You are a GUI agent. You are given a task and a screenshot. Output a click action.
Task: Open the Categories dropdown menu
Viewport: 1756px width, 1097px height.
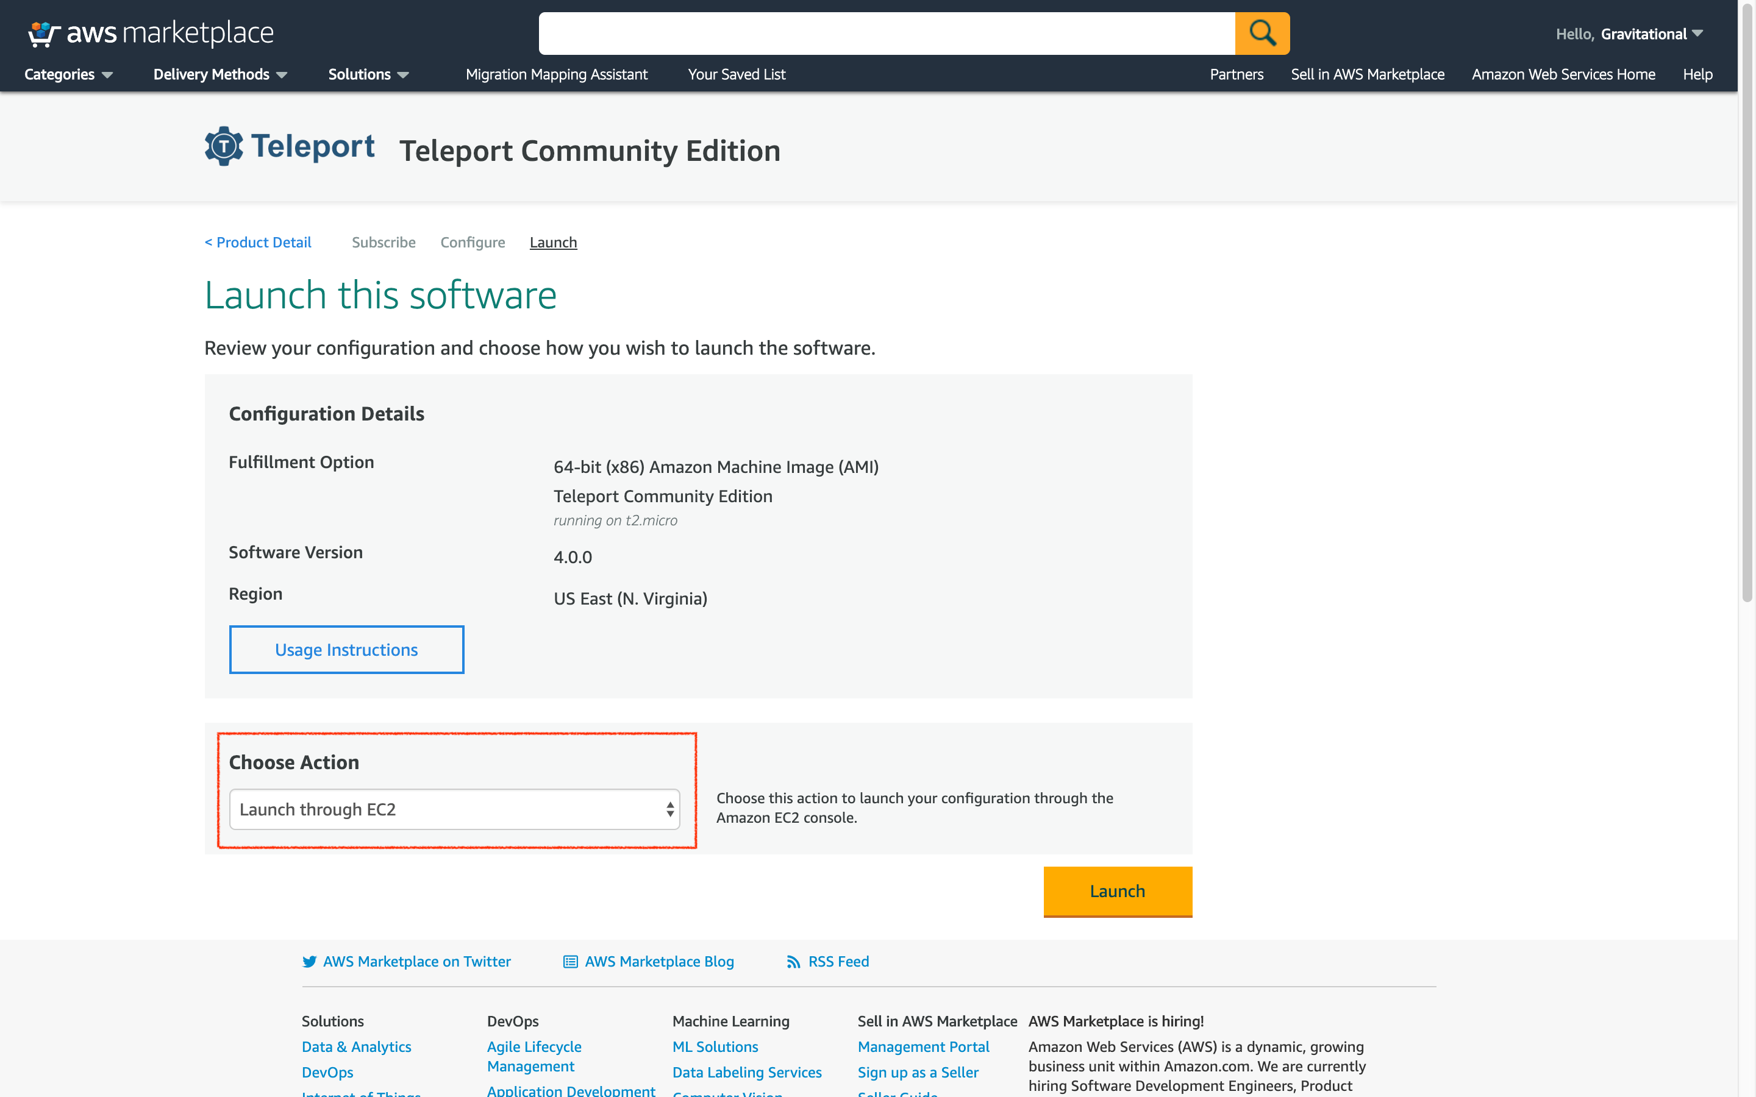[68, 74]
